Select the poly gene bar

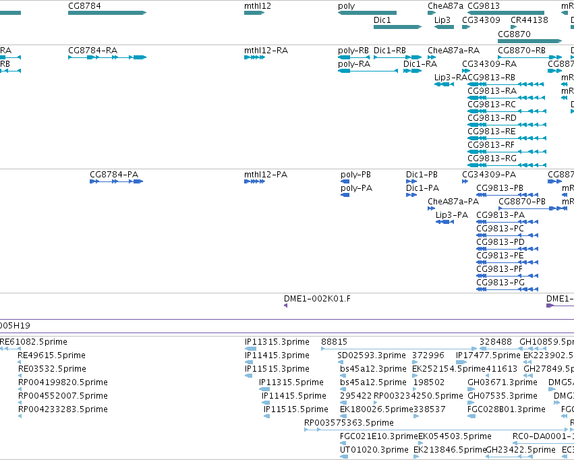click(367, 13)
